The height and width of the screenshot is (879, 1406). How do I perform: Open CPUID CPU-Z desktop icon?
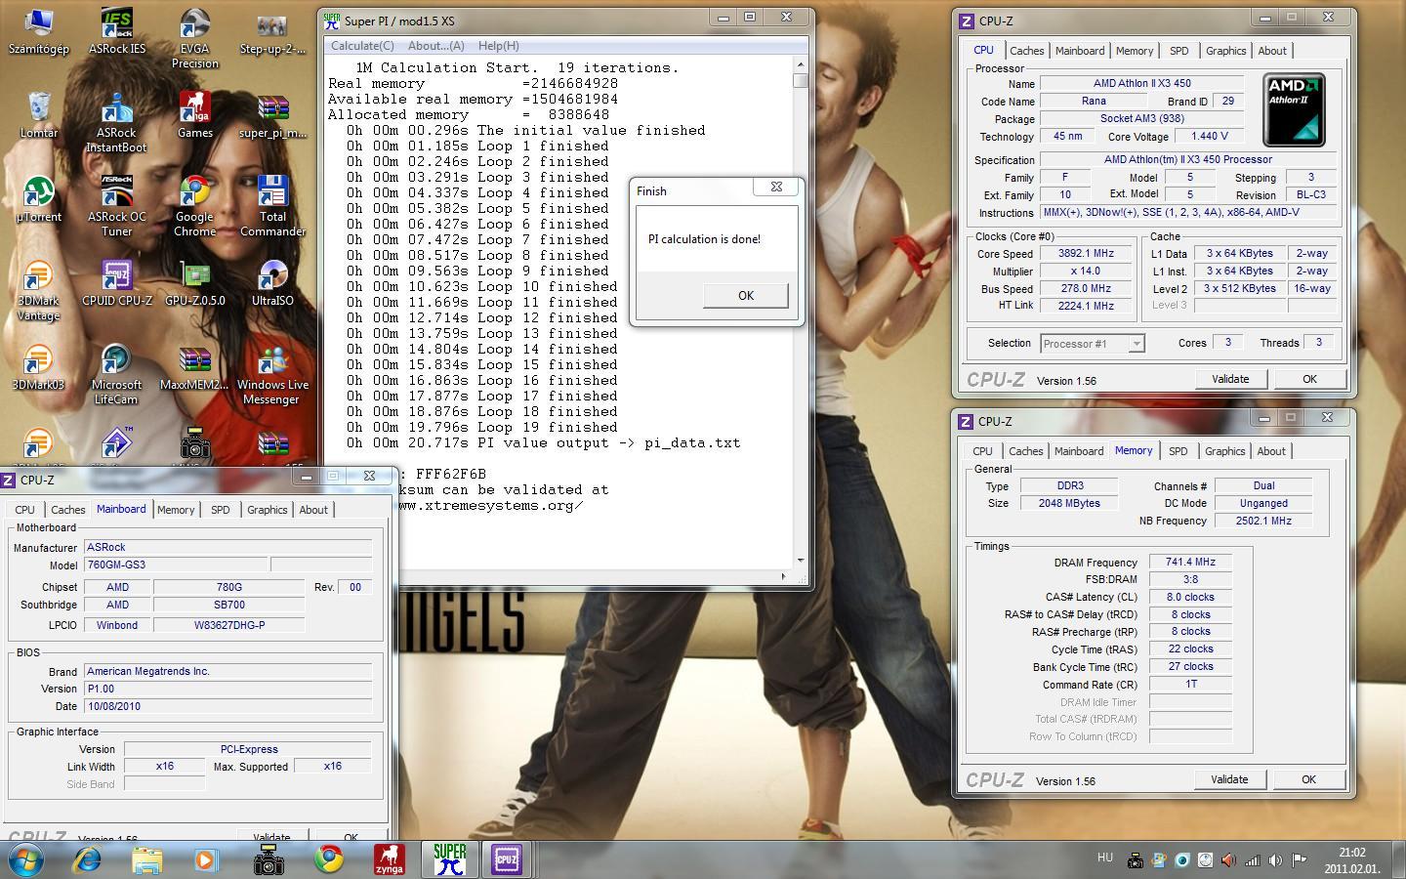tap(116, 282)
